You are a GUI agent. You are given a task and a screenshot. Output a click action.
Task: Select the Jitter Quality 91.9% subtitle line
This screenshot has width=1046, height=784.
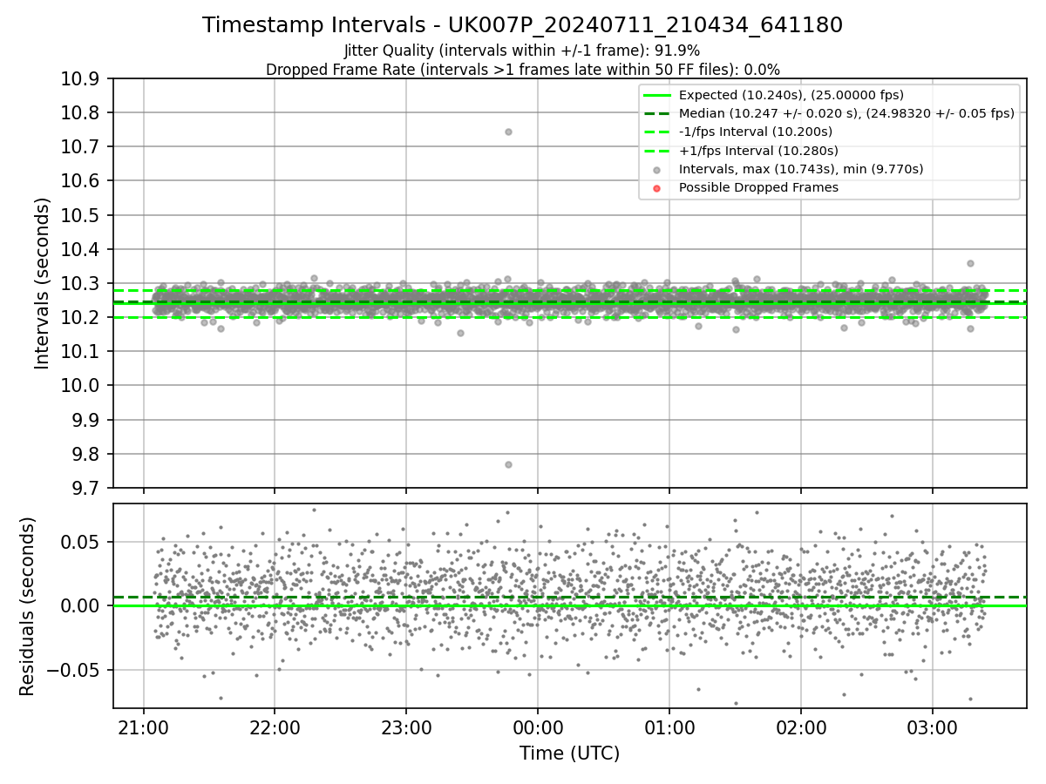pyautogui.click(x=522, y=51)
